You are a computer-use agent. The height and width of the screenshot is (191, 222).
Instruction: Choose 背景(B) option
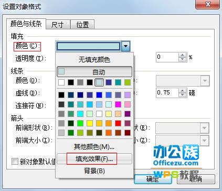pos(94,171)
